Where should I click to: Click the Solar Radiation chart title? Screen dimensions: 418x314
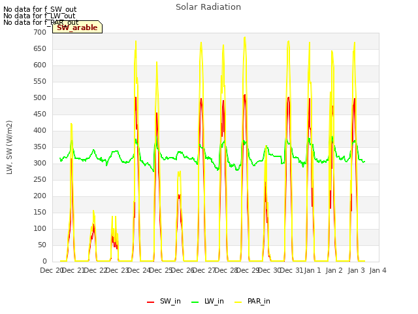(208, 7)
